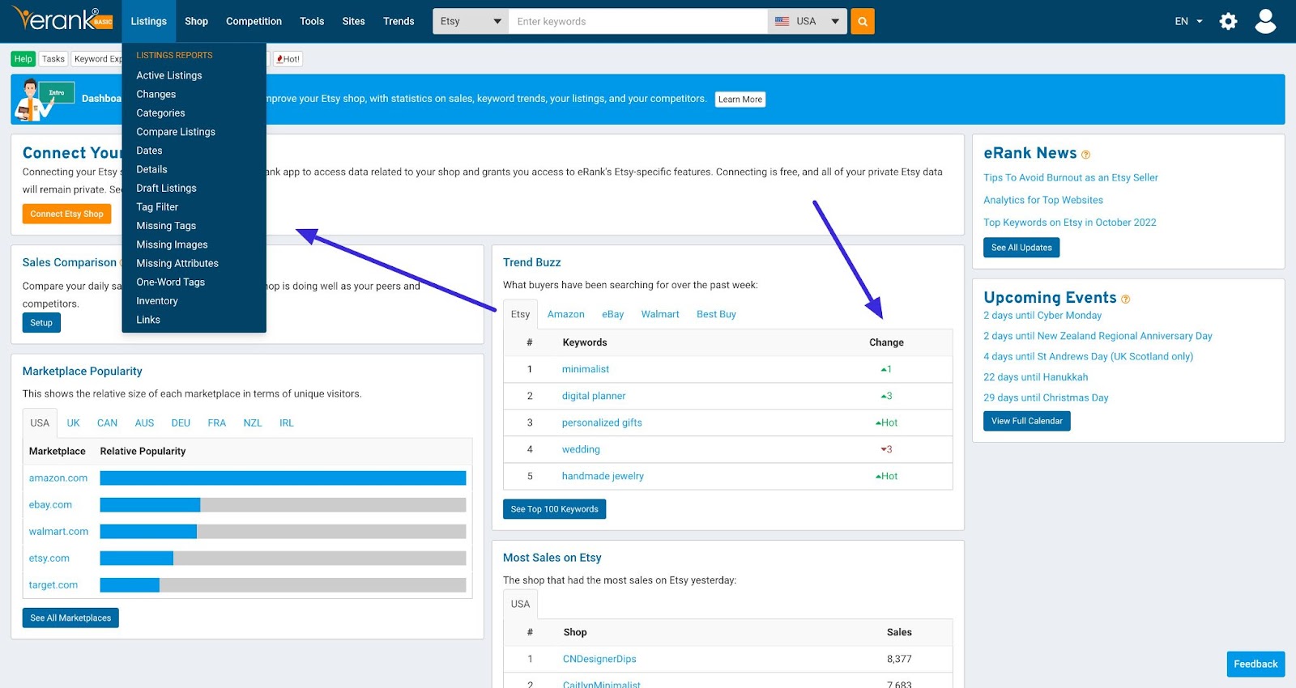Open the Listings menu in navigation bar
This screenshot has width=1296, height=688.
[149, 21]
